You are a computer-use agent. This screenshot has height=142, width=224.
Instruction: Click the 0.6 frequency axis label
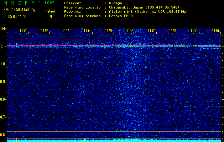3,135
